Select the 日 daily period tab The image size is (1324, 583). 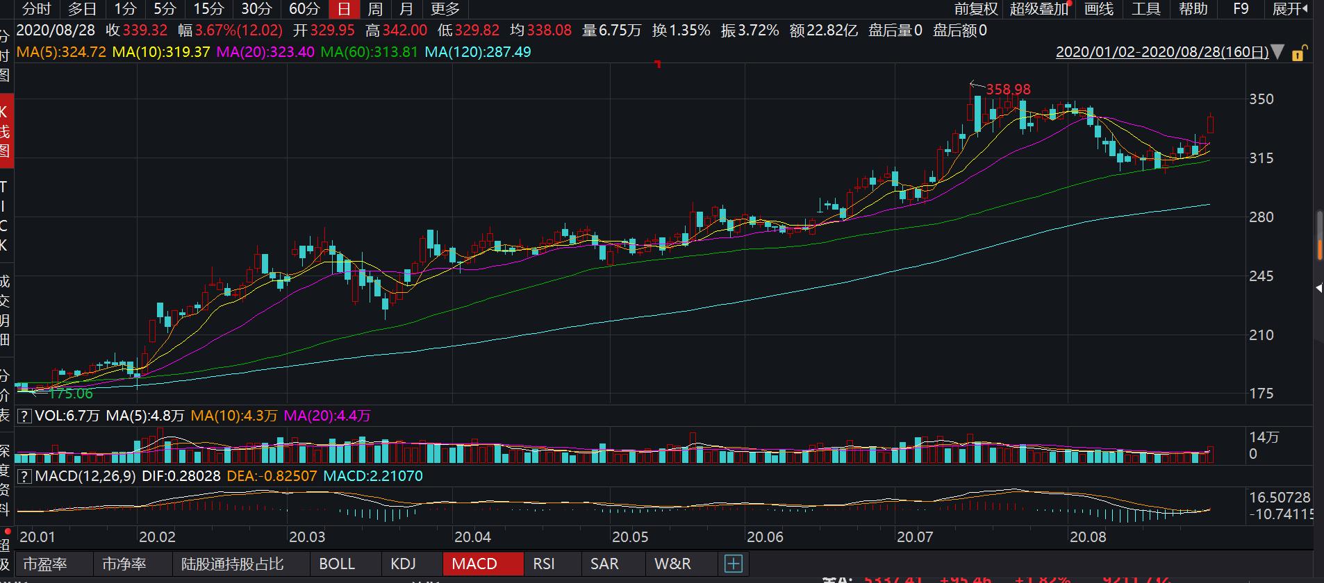click(x=344, y=9)
